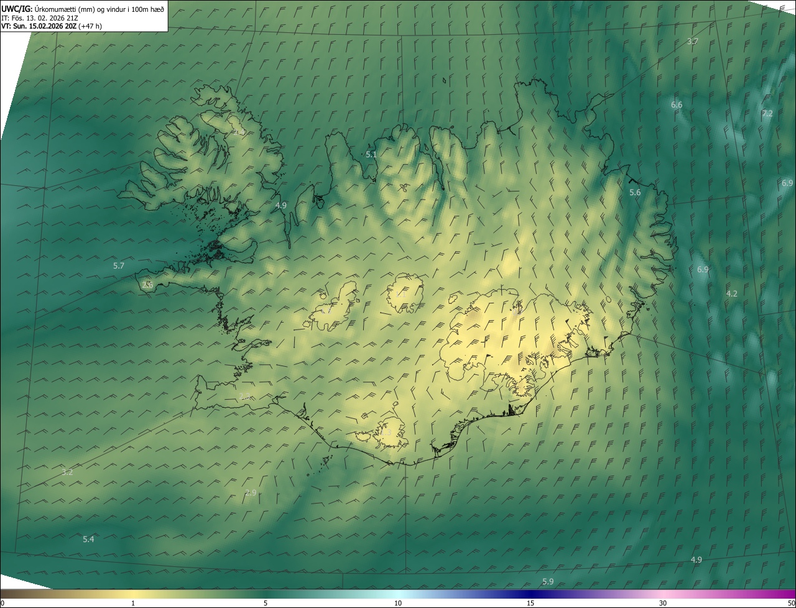Click the 4.9 value near the 5.9 value
The image size is (796, 608).
point(696,560)
